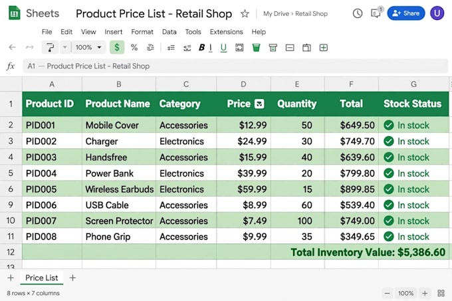The image size is (452, 301).
Task: Click In stock status for PID008
Action: (413, 237)
